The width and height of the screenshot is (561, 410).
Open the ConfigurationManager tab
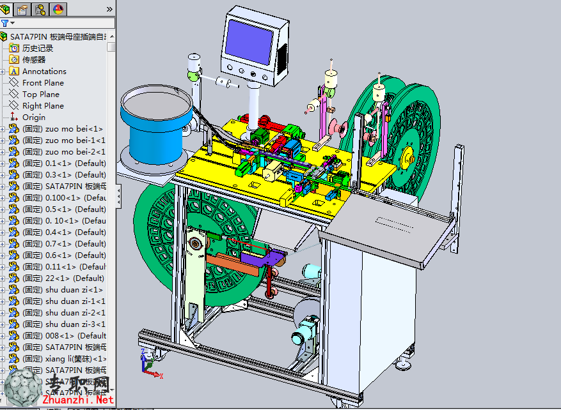40,10
